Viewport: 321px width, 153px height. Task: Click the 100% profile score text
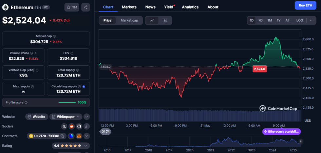click(x=82, y=102)
